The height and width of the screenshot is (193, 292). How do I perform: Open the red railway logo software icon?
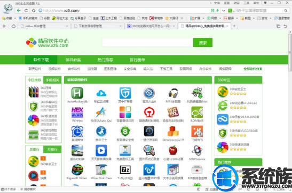[x=149, y=112]
